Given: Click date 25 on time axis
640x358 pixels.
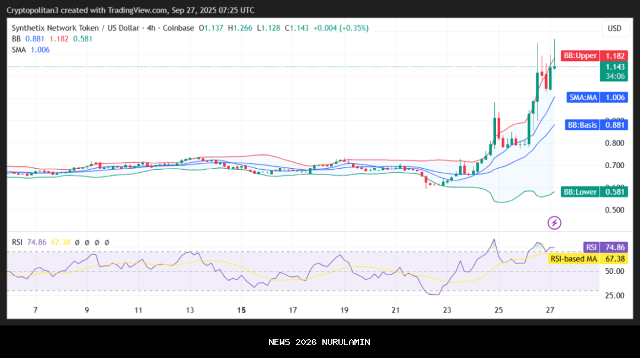Looking at the screenshot, I should click(x=498, y=310).
